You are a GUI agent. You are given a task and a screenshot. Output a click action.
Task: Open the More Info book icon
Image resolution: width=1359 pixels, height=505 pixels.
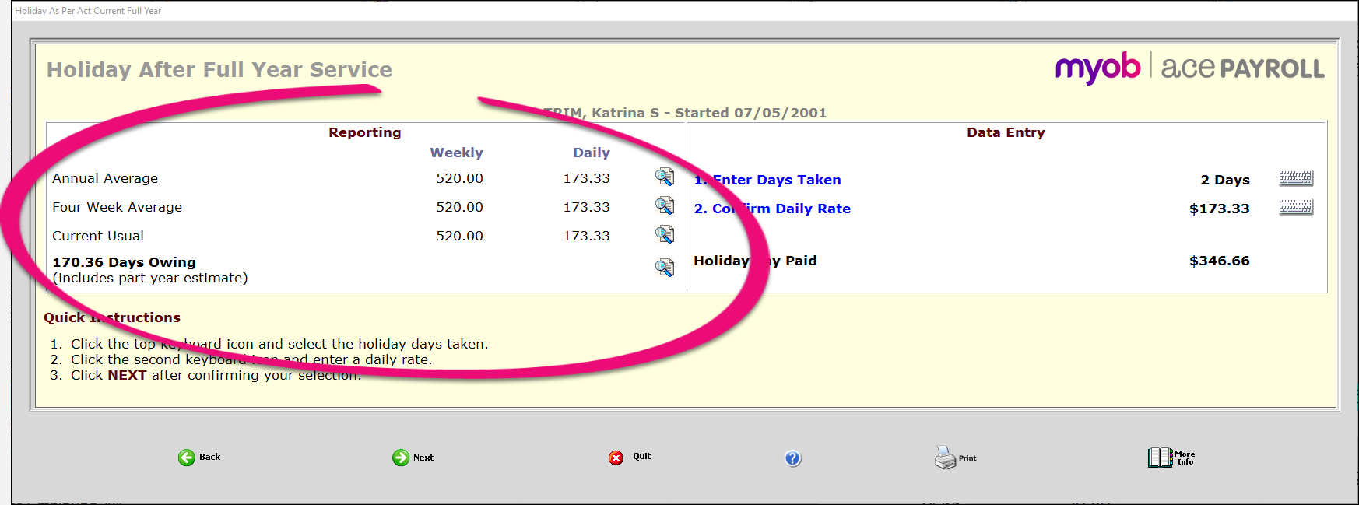click(x=1160, y=458)
